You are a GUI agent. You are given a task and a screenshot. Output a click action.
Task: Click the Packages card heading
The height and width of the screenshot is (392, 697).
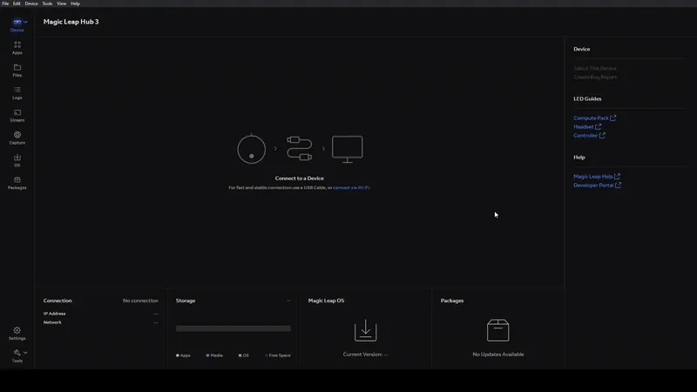pos(452,301)
